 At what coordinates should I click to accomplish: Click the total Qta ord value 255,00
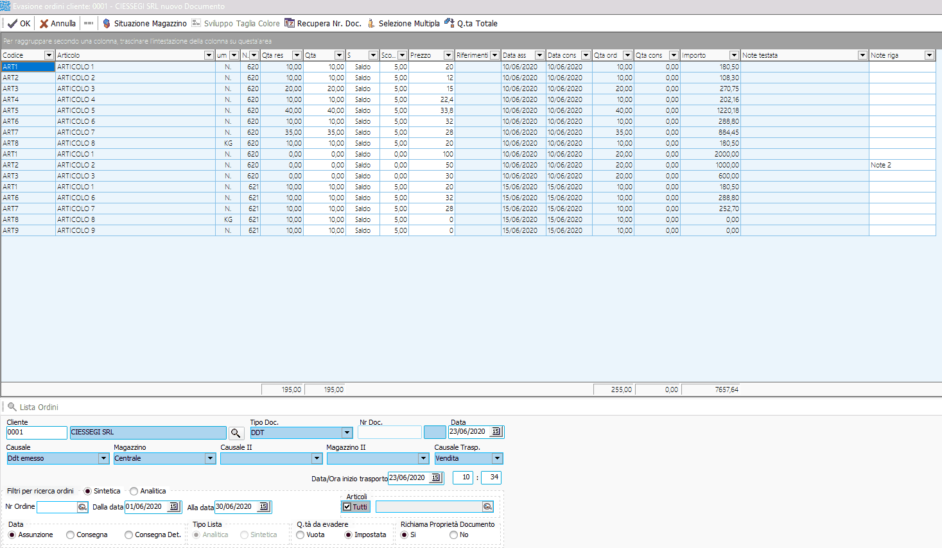pos(614,390)
